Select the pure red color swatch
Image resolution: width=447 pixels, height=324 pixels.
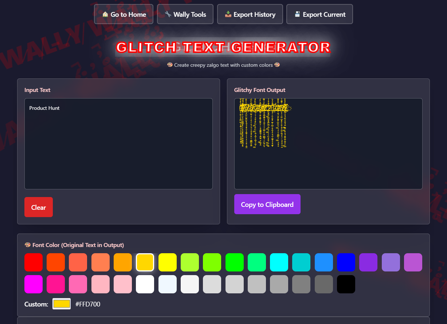coord(34,262)
